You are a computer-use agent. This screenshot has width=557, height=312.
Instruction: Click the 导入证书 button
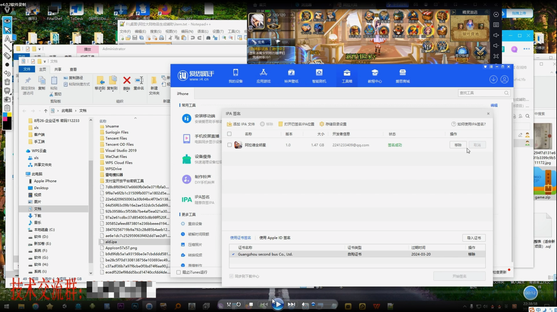click(474, 238)
